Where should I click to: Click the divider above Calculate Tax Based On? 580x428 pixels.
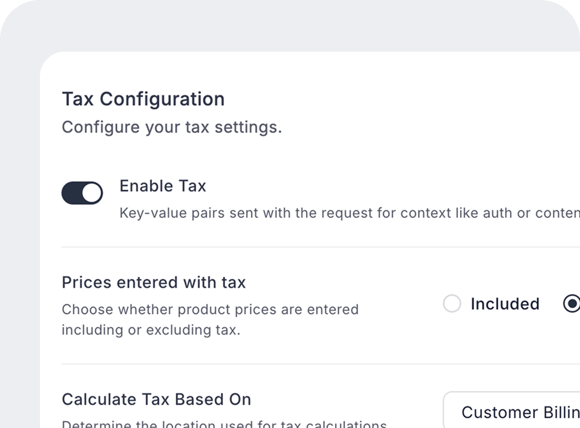[x=315, y=363]
